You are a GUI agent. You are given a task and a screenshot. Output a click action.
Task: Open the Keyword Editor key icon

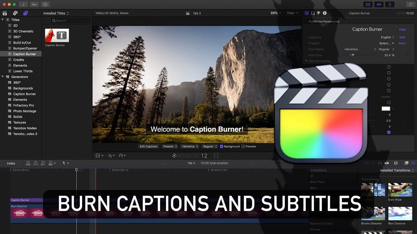[34, 5]
